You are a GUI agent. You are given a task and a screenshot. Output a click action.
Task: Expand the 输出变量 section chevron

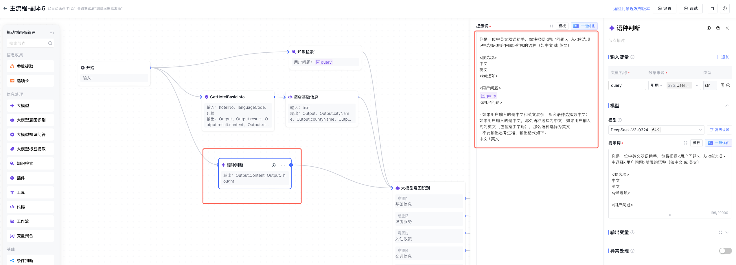(x=727, y=232)
